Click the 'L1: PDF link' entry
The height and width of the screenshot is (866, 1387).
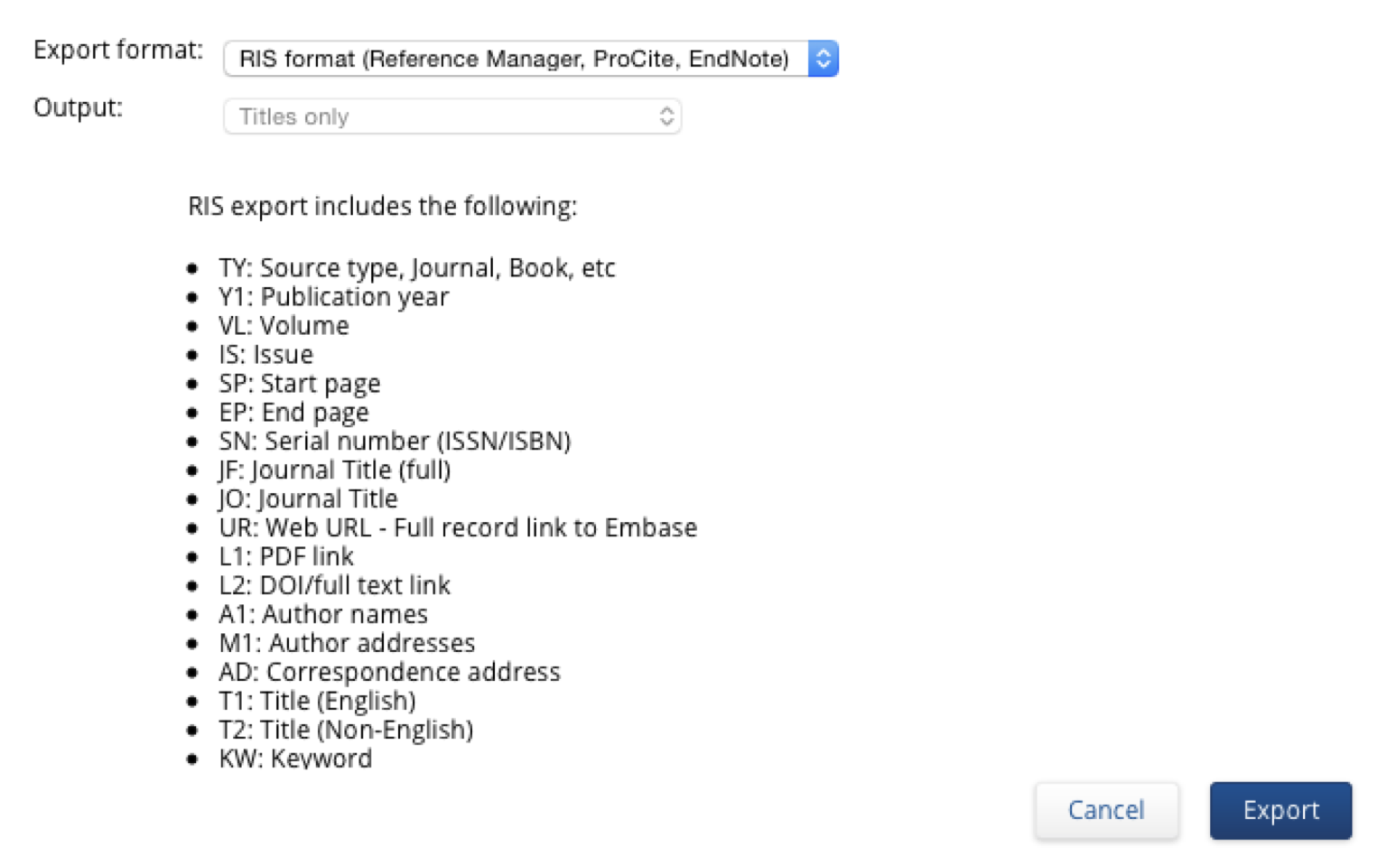coord(286,557)
